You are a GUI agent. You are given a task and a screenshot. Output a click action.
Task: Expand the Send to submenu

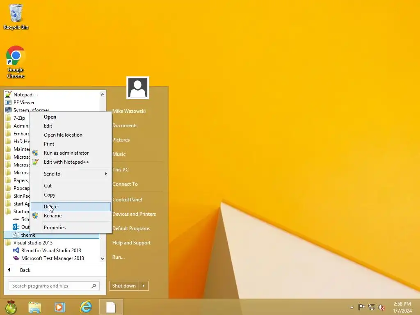pyautogui.click(x=71, y=174)
